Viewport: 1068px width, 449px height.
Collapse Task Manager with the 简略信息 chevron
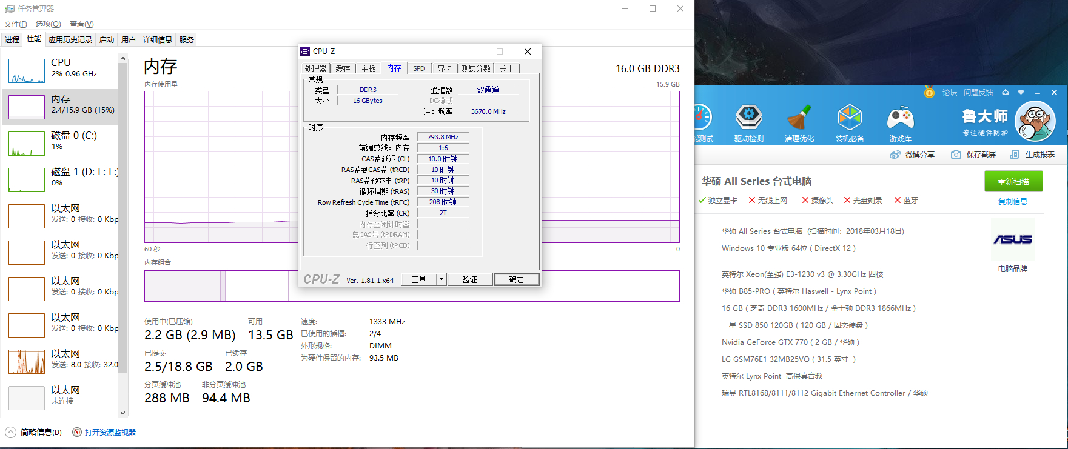coord(11,432)
